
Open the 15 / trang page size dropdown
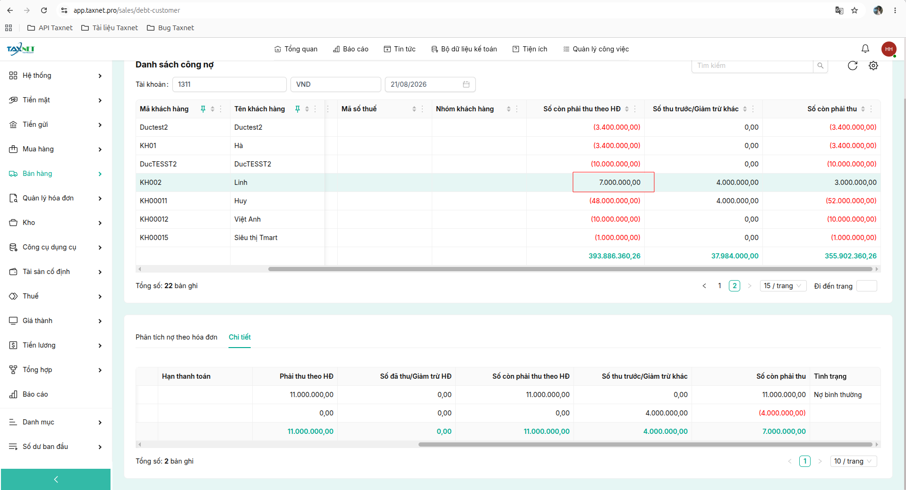[x=783, y=286]
